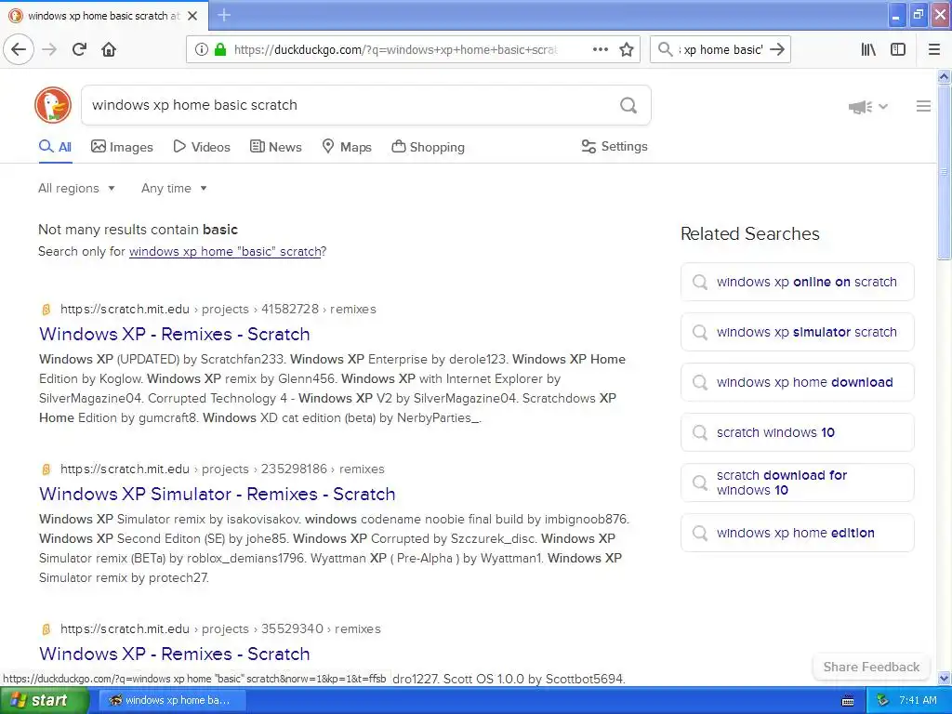Run search with DuckDuckGo magnifier button
Viewport: 952px width, 714px height.
coord(628,106)
